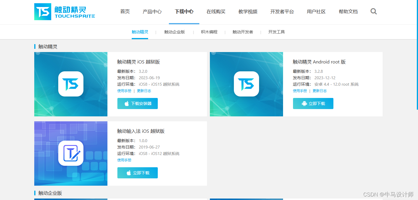Open 更新日志 for 触动精灵 iOS 越狱版

(144, 91)
